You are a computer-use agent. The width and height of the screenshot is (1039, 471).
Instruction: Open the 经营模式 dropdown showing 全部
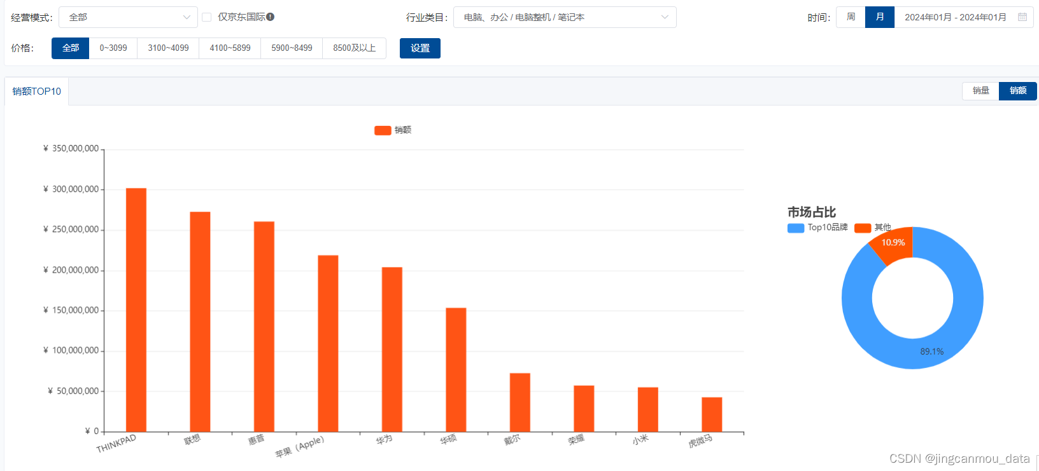(x=128, y=17)
